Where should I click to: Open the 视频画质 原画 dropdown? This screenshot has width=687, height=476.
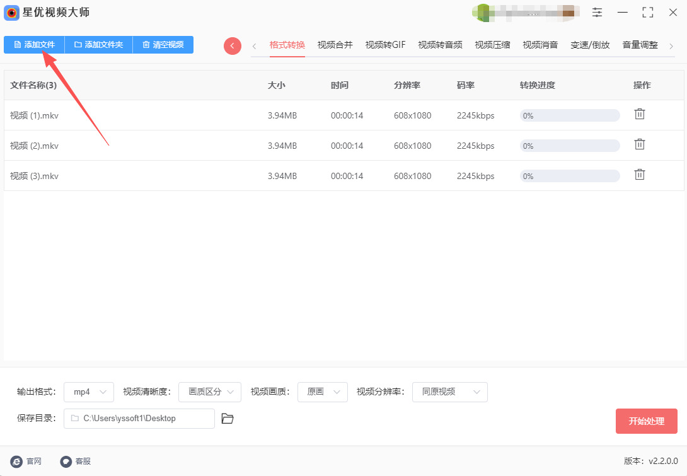323,392
